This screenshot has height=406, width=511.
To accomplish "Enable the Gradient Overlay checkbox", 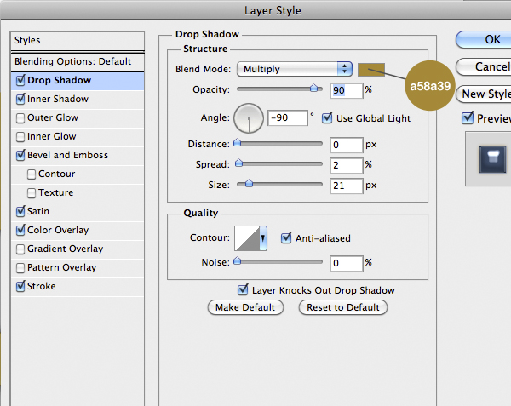I will (x=20, y=249).
